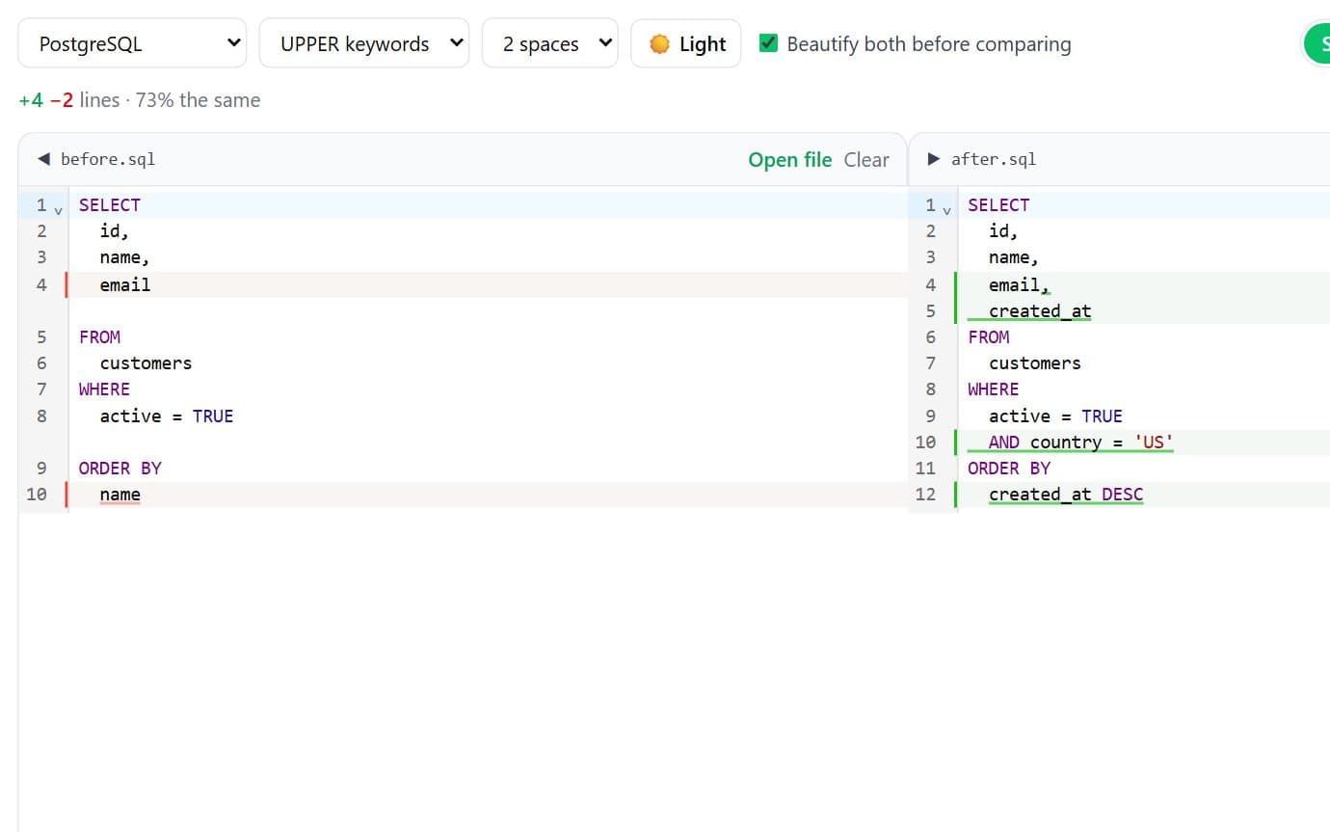1330x832 pixels.
Task: Open the 2 spaces indentation dropdown
Action: (x=549, y=43)
